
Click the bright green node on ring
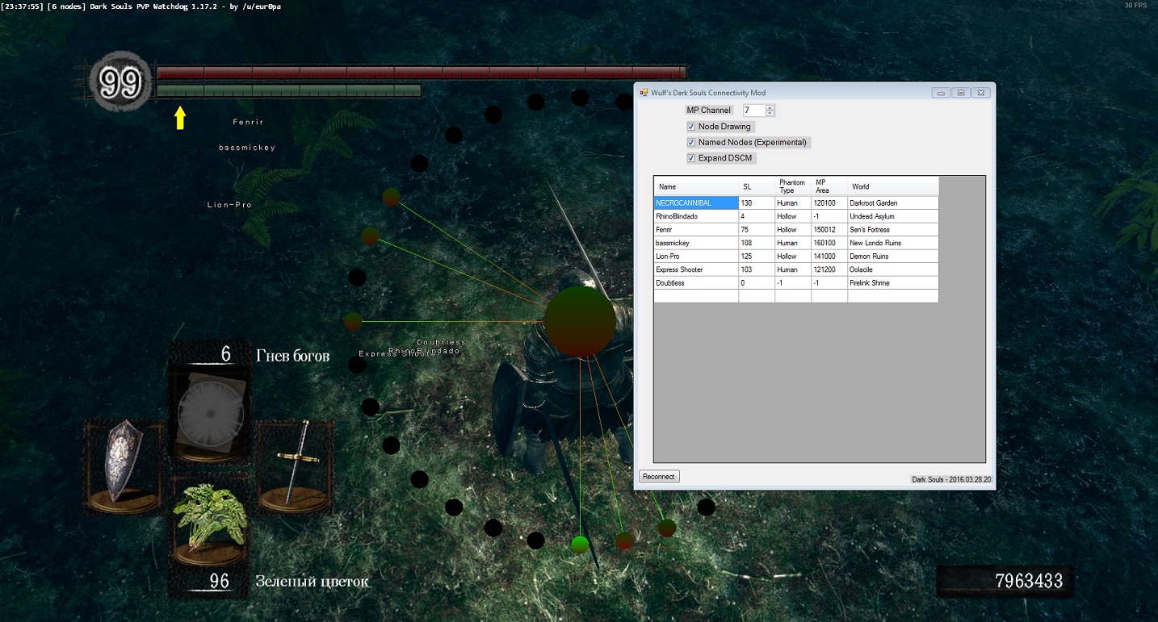click(579, 545)
